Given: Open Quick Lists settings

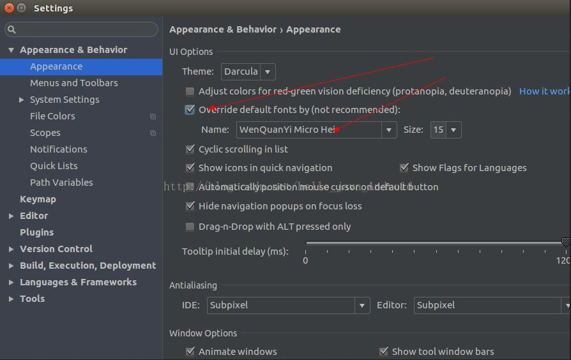Looking at the screenshot, I should pos(54,166).
